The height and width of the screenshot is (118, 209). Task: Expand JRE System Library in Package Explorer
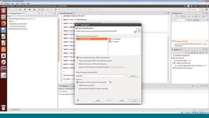[9, 19]
